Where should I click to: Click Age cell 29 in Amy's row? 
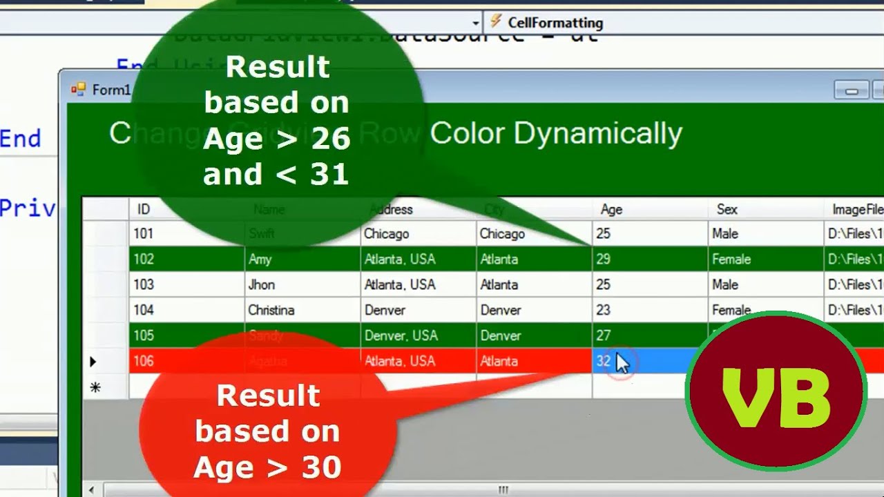(650, 260)
